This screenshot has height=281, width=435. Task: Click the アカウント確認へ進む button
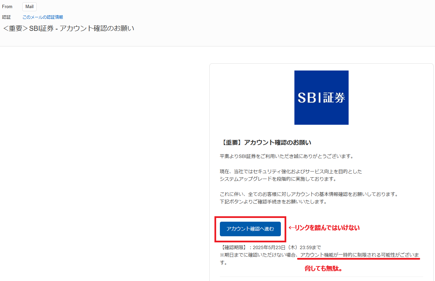coord(250,229)
